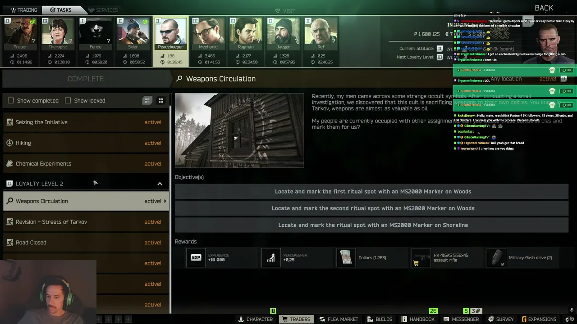The image size is (577, 324).
Task: Click the Complete task button
Action: 86,79
